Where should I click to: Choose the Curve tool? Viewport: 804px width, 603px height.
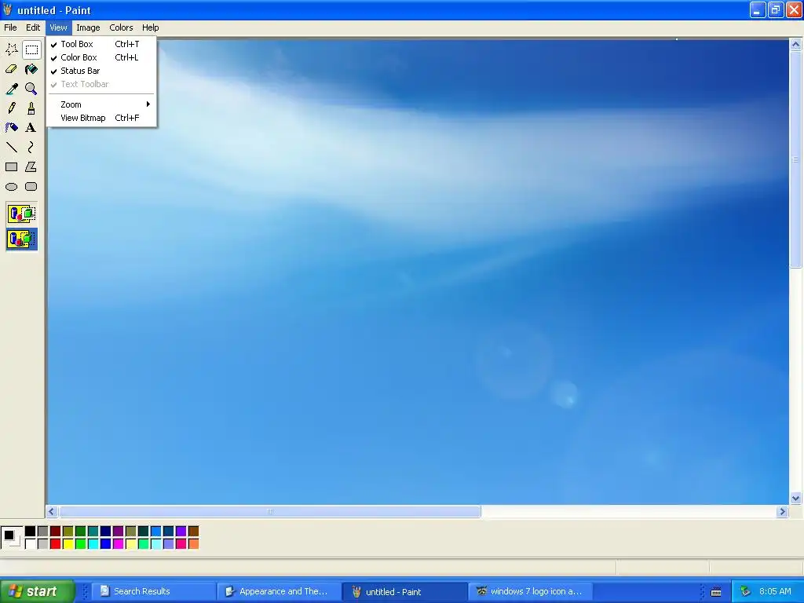pyautogui.click(x=31, y=147)
